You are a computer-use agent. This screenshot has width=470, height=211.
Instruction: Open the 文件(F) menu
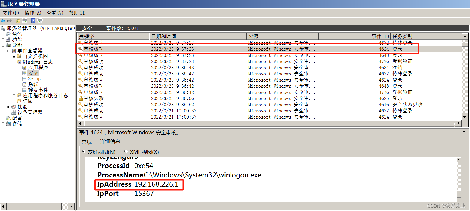tap(11, 13)
